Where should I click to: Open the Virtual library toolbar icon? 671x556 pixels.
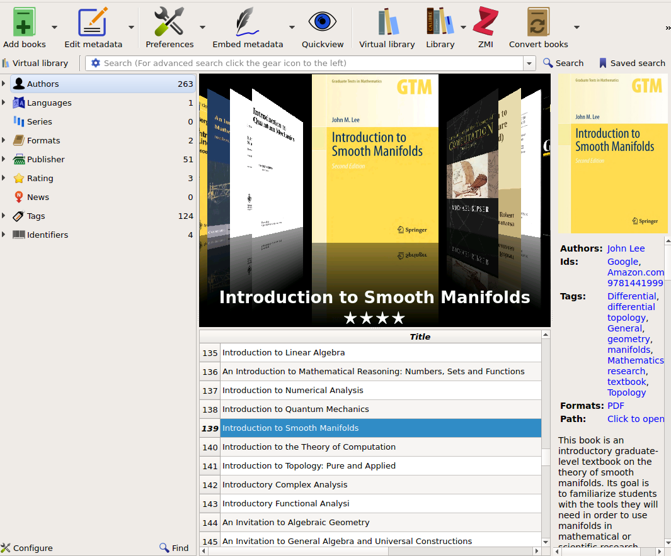(387, 22)
